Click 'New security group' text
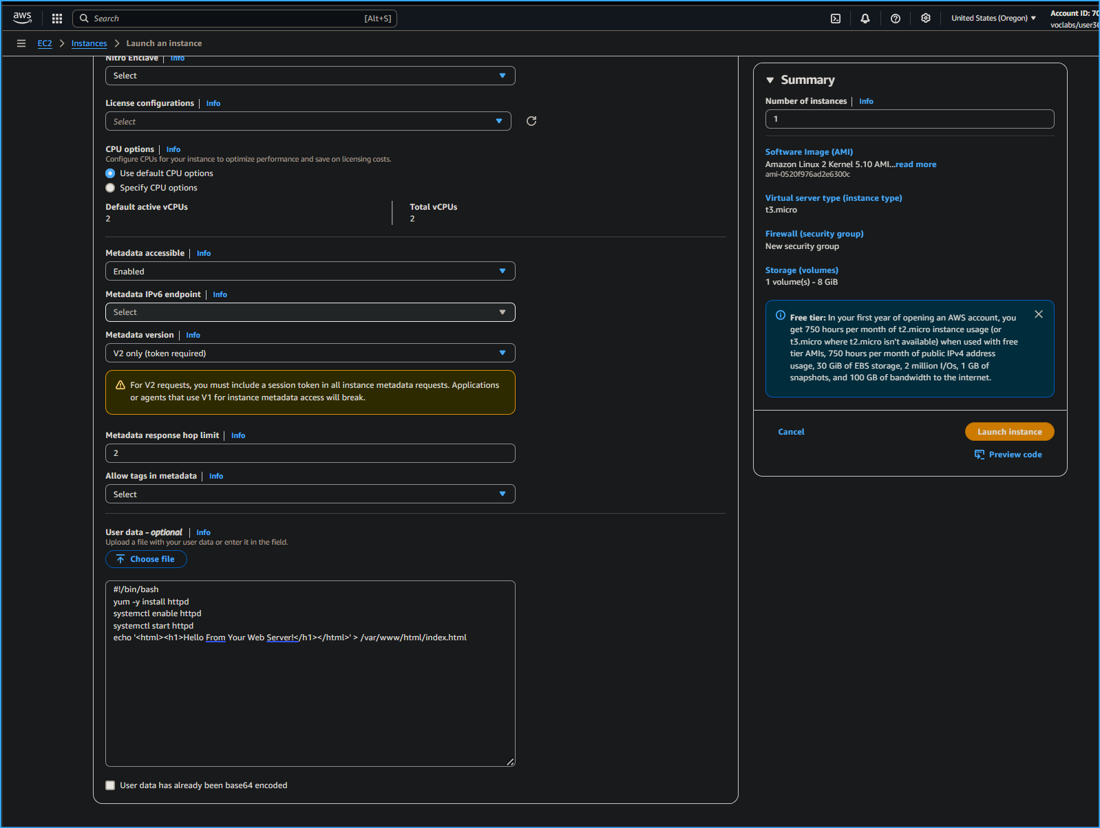1100x828 pixels. coord(802,246)
